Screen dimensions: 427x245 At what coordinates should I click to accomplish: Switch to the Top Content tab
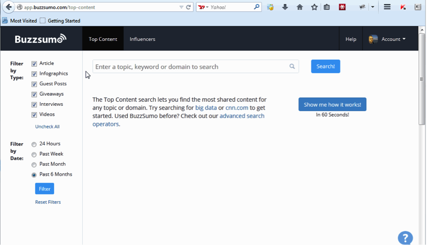(103, 39)
